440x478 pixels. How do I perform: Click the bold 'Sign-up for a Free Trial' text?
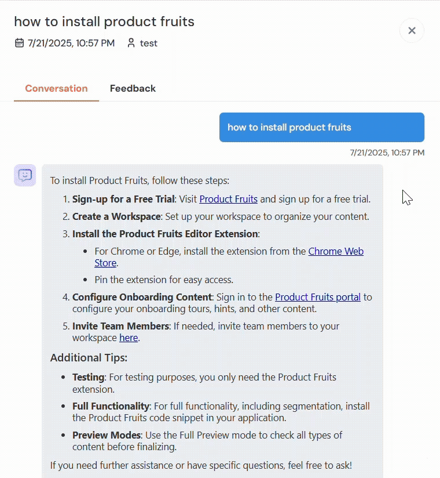pyautogui.click(x=123, y=199)
